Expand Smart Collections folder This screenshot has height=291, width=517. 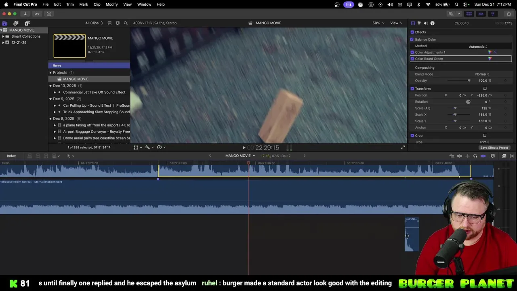pyautogui.click(x=3, y=36)
